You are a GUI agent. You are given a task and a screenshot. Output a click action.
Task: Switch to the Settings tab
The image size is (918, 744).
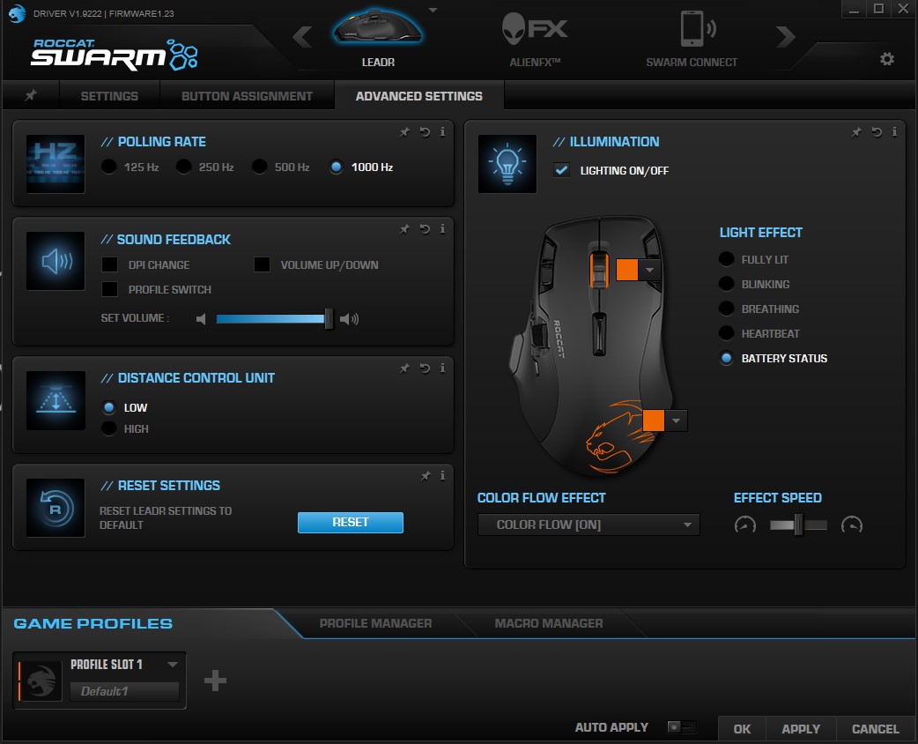pos(109,96)
